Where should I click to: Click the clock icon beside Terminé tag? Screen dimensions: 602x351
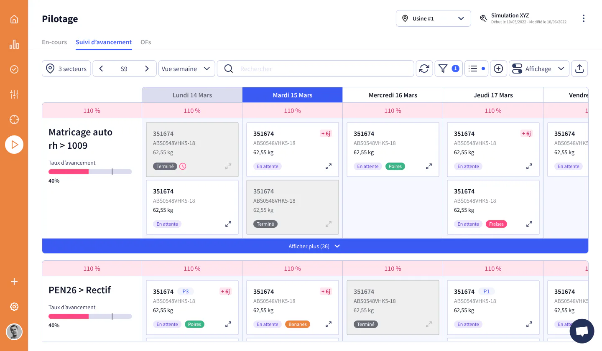pos(183,166)
